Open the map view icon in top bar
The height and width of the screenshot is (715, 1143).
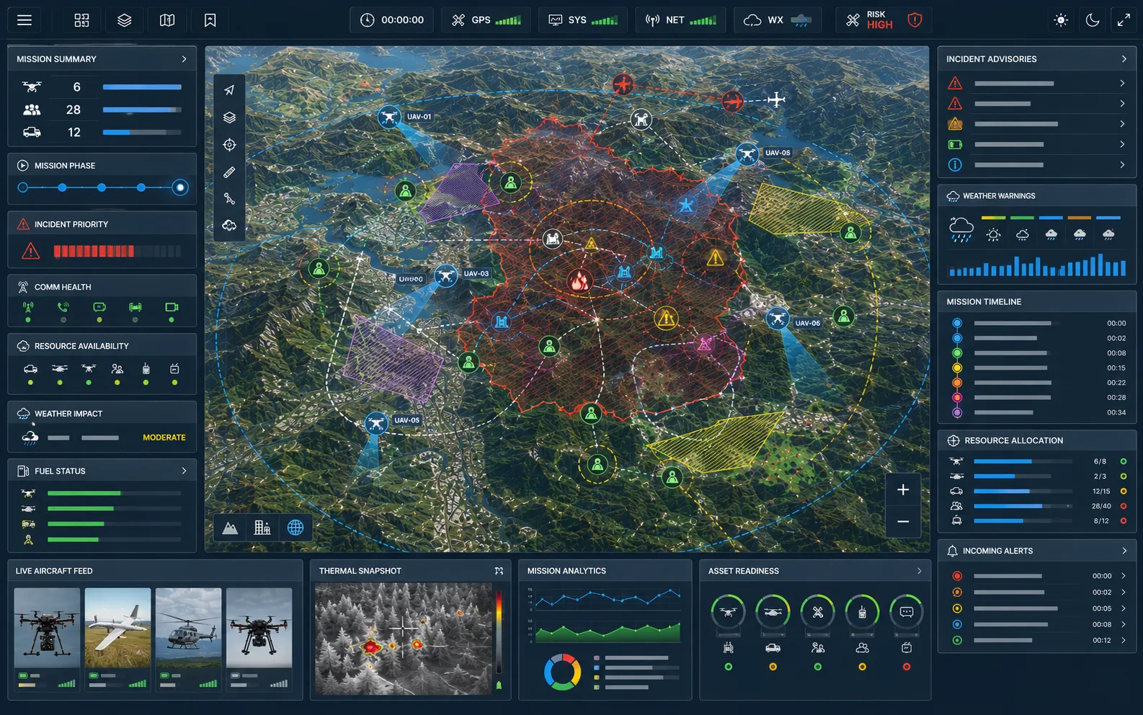[x=167, y=20]
